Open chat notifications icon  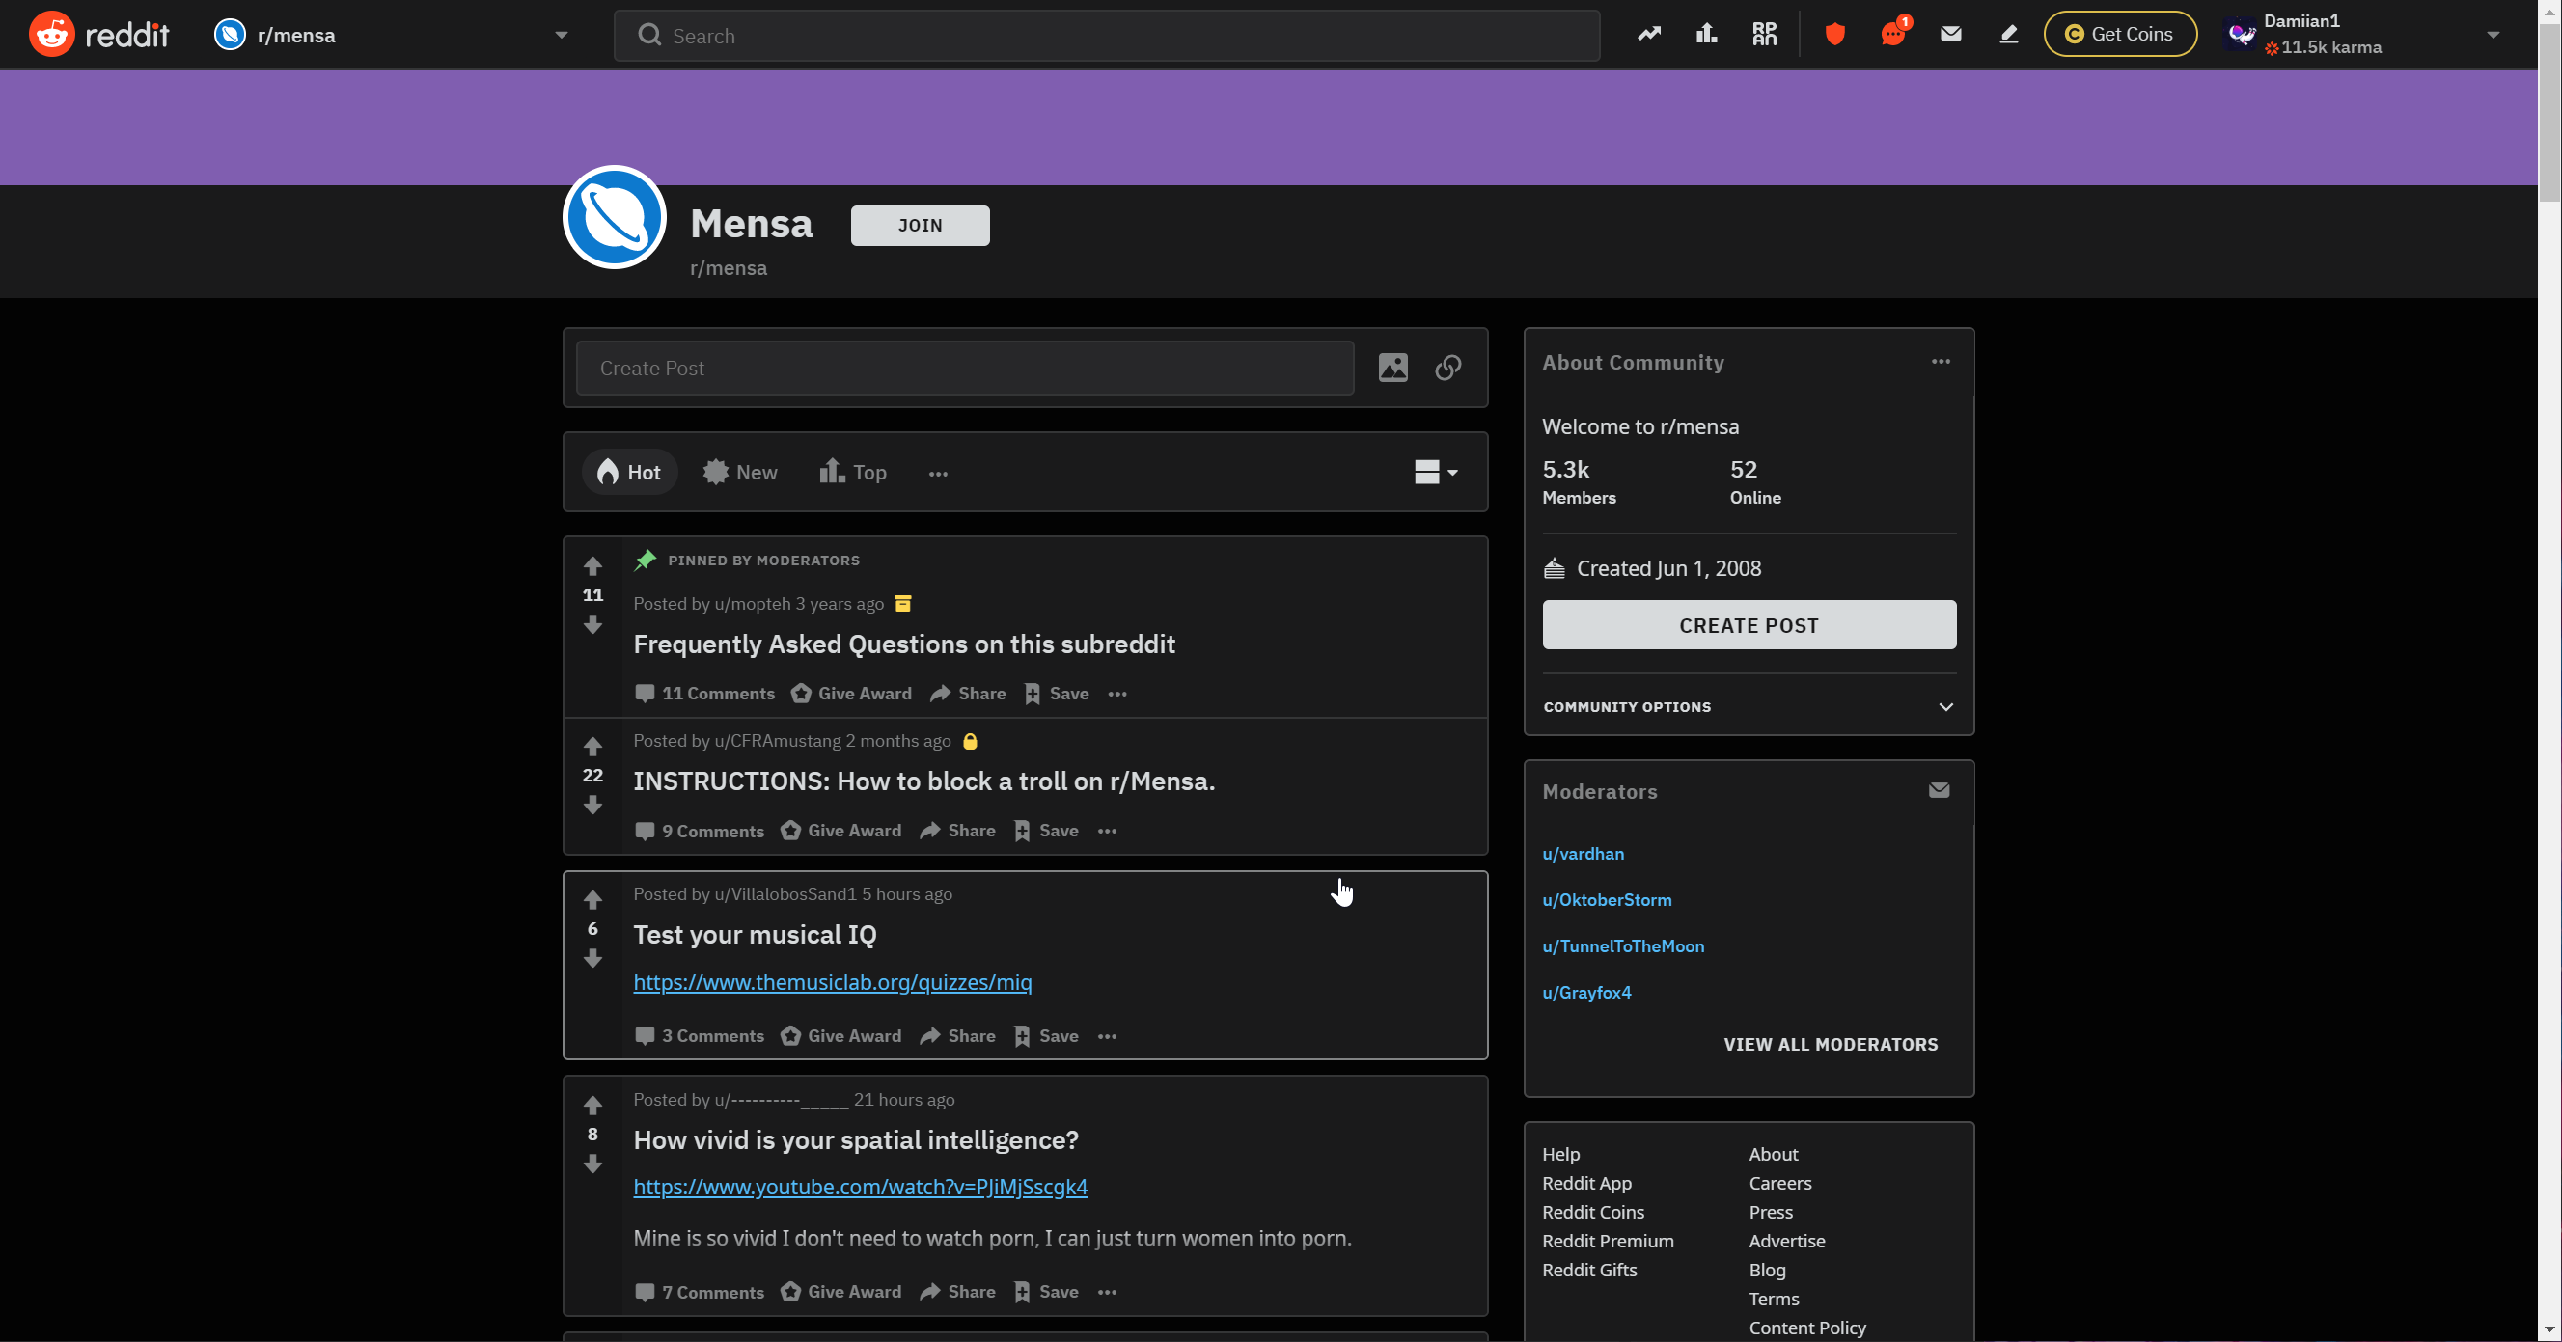click(1892, 35)
